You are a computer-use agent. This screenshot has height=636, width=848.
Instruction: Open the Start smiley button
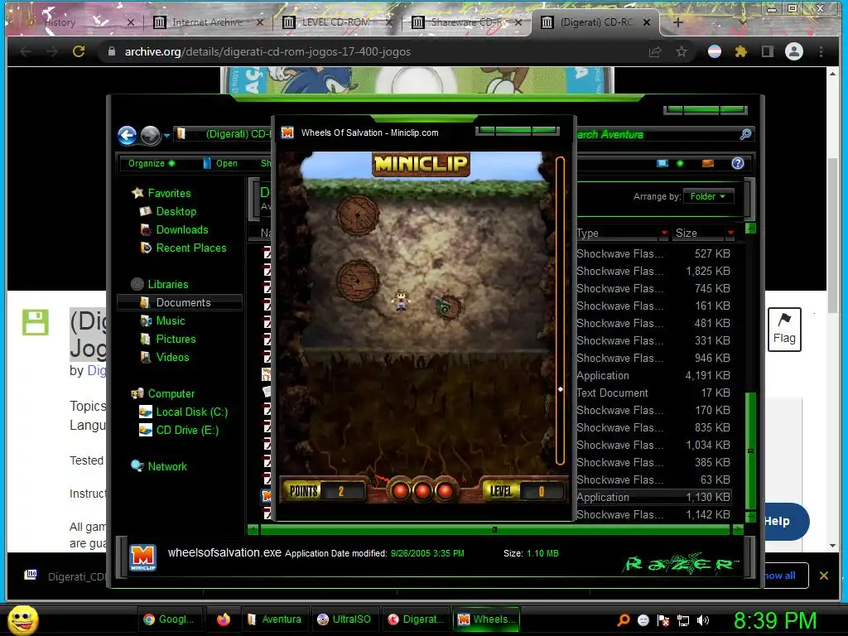tap(22, 619)
